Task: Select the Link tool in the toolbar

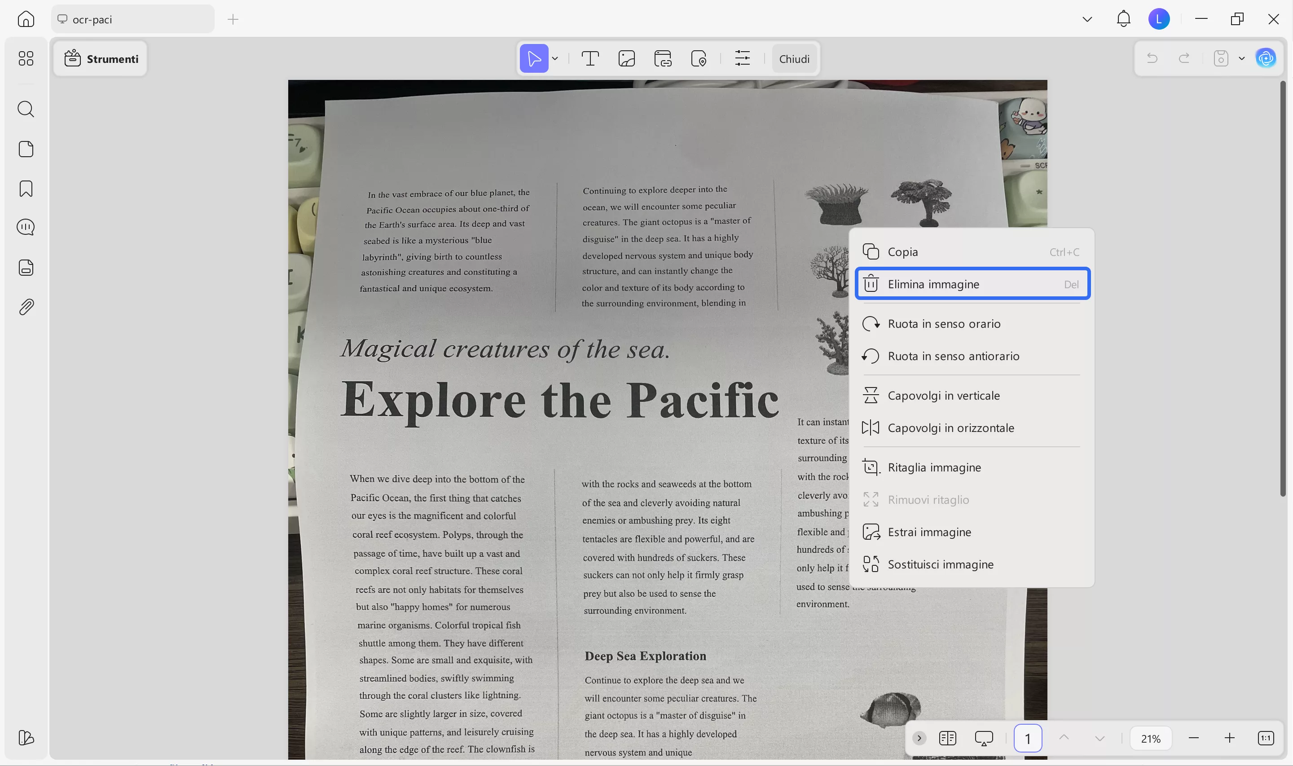Action: [663, 58]
